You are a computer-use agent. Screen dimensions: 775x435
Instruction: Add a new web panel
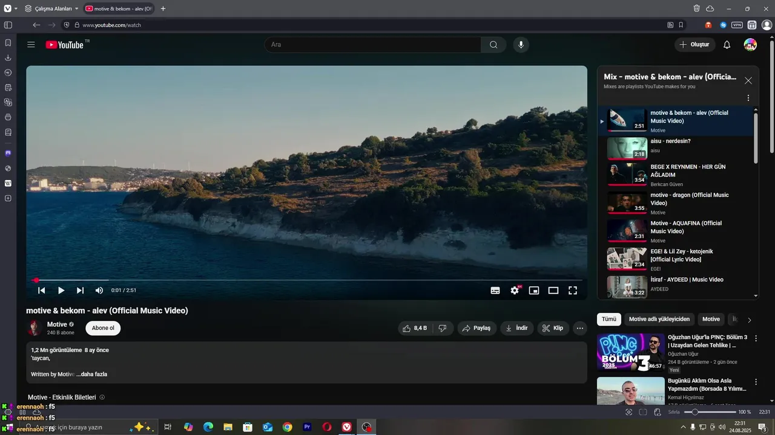(x=8, y=198)
